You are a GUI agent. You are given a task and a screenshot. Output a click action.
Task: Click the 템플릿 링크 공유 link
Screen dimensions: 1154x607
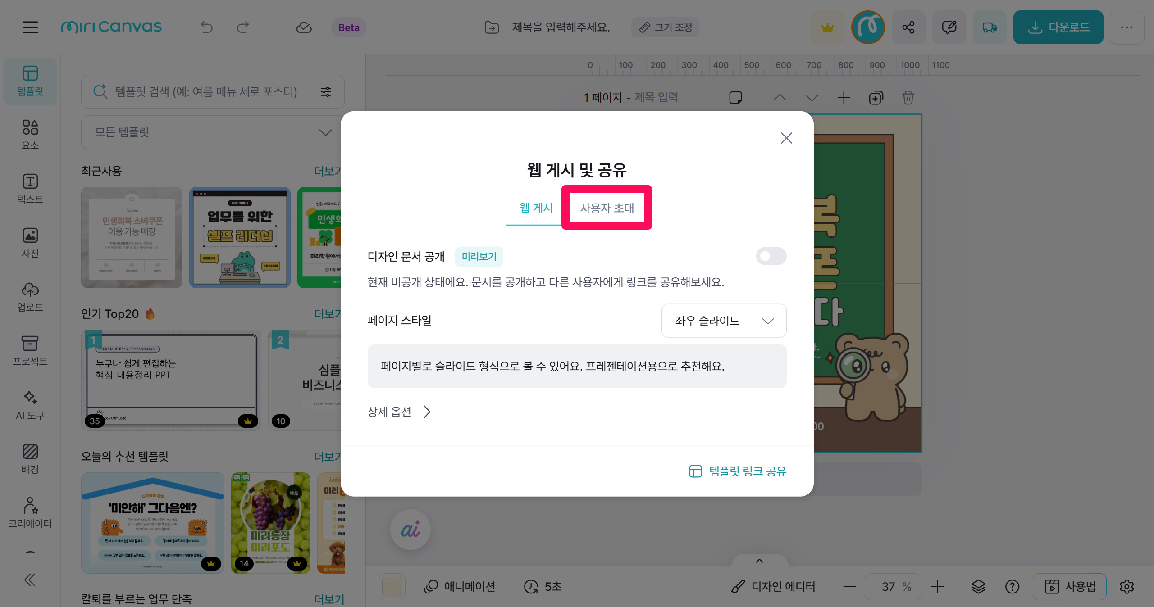click(x=738, y=471)
